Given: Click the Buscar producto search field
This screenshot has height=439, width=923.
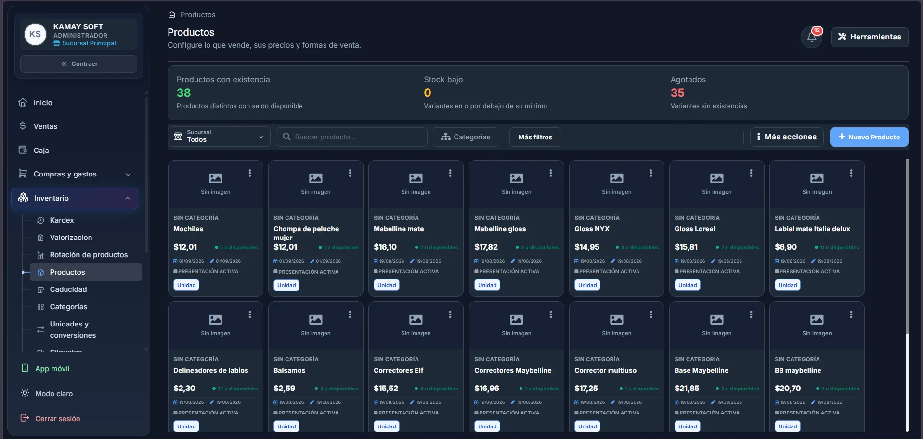Looking at the screenshot, I should click(x=351, y=137).
